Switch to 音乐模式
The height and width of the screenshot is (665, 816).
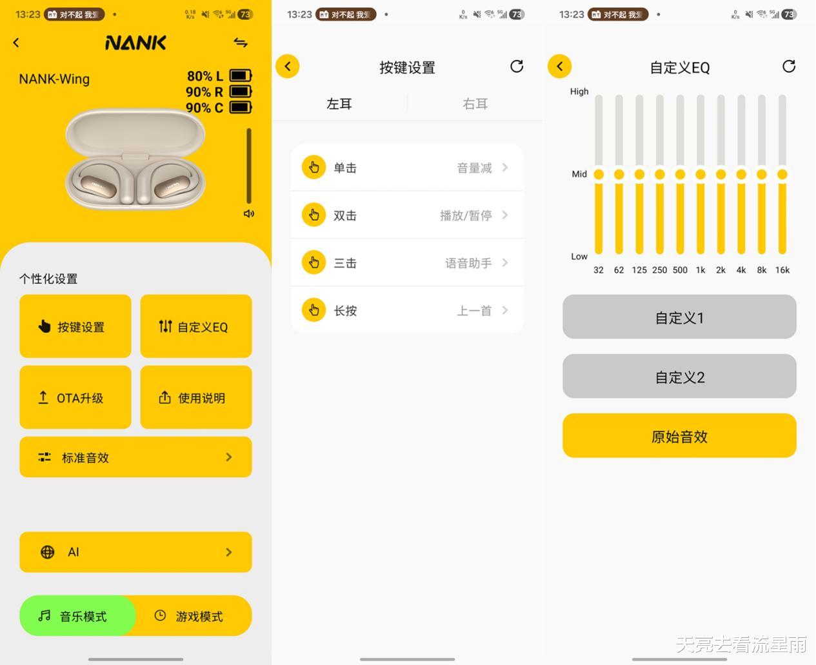pos(78,616)
